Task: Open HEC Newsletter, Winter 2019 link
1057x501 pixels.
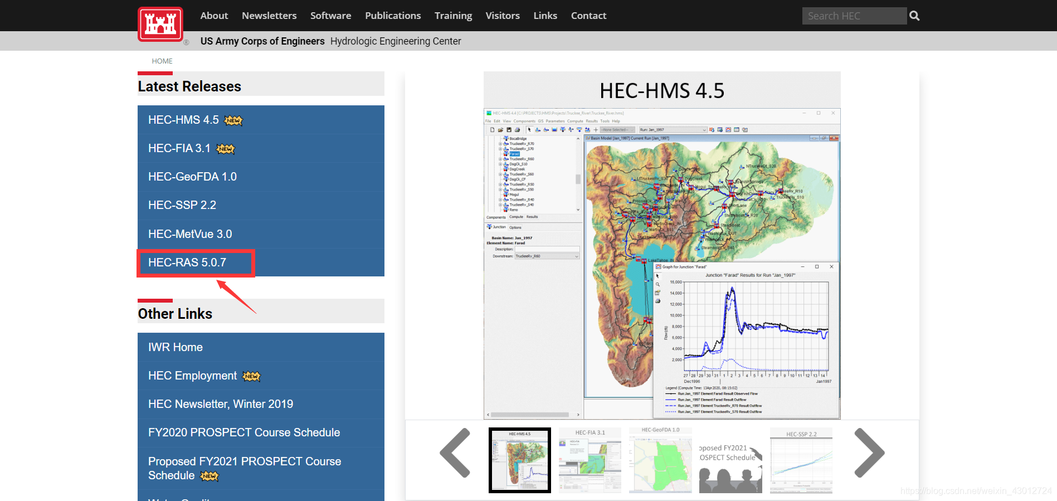Action: [261, 404]
